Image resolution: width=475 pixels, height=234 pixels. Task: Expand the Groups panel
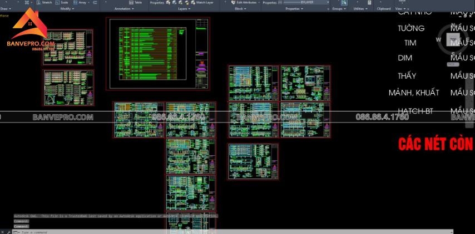339,9
